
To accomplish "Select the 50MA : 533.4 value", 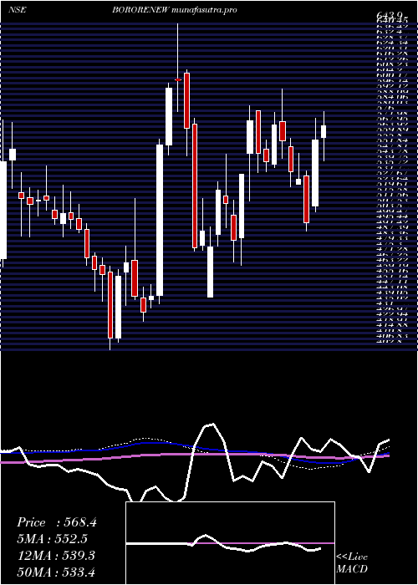I will click(x=56, y=572).
